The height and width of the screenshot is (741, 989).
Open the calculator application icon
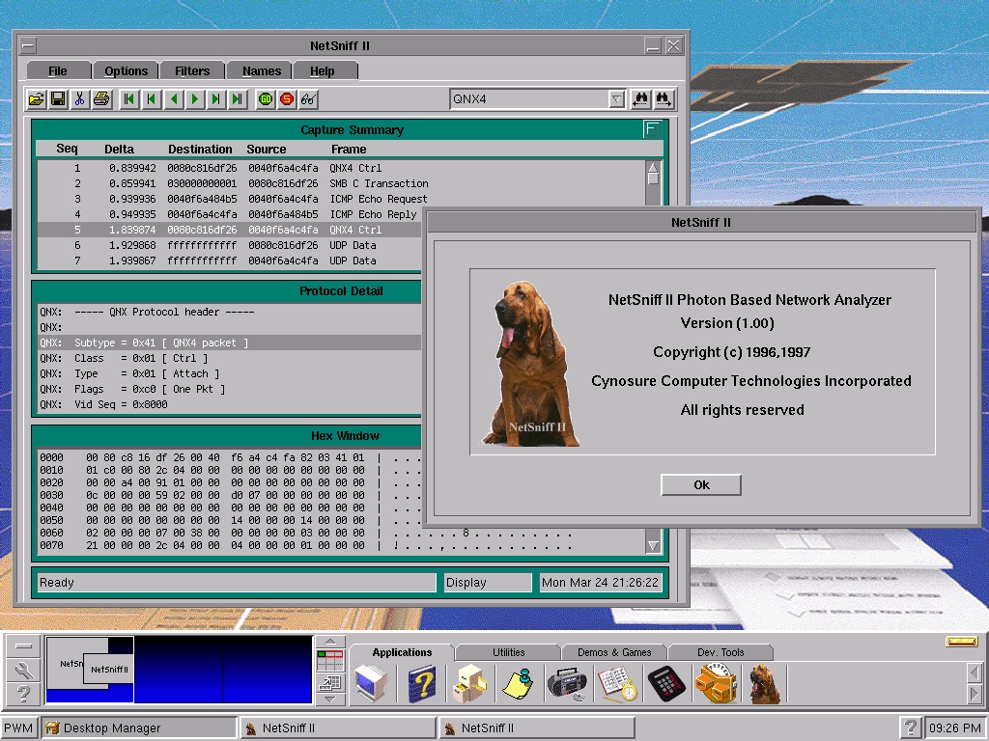coord(664,683)
